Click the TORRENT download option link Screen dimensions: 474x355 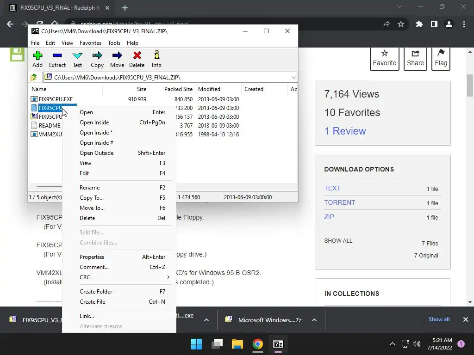point(339,202)
